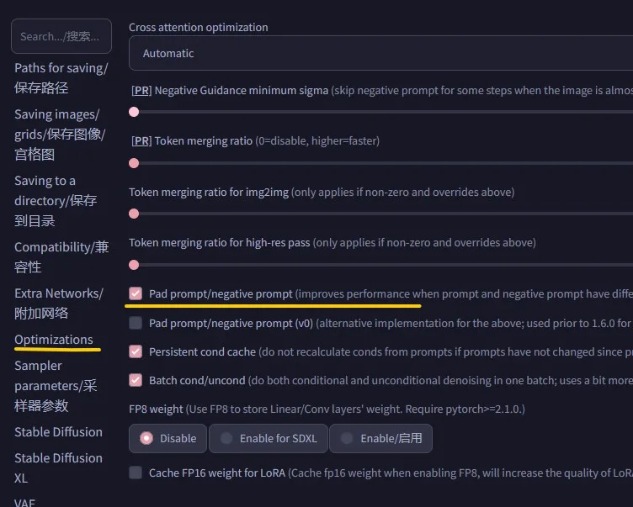Uncheck the Pad prompt/negative prompt checkbox
The image size is (633, 507).
click(x=136, y=293)
